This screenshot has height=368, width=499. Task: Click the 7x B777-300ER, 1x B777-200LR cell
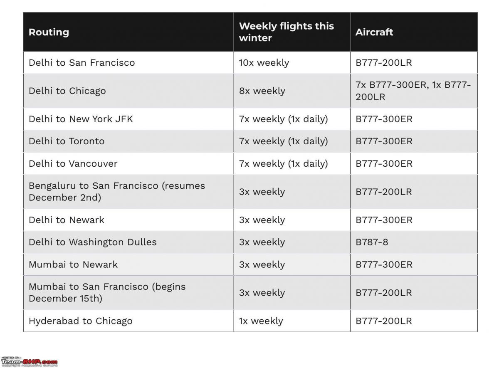click(x=414, y=91)
